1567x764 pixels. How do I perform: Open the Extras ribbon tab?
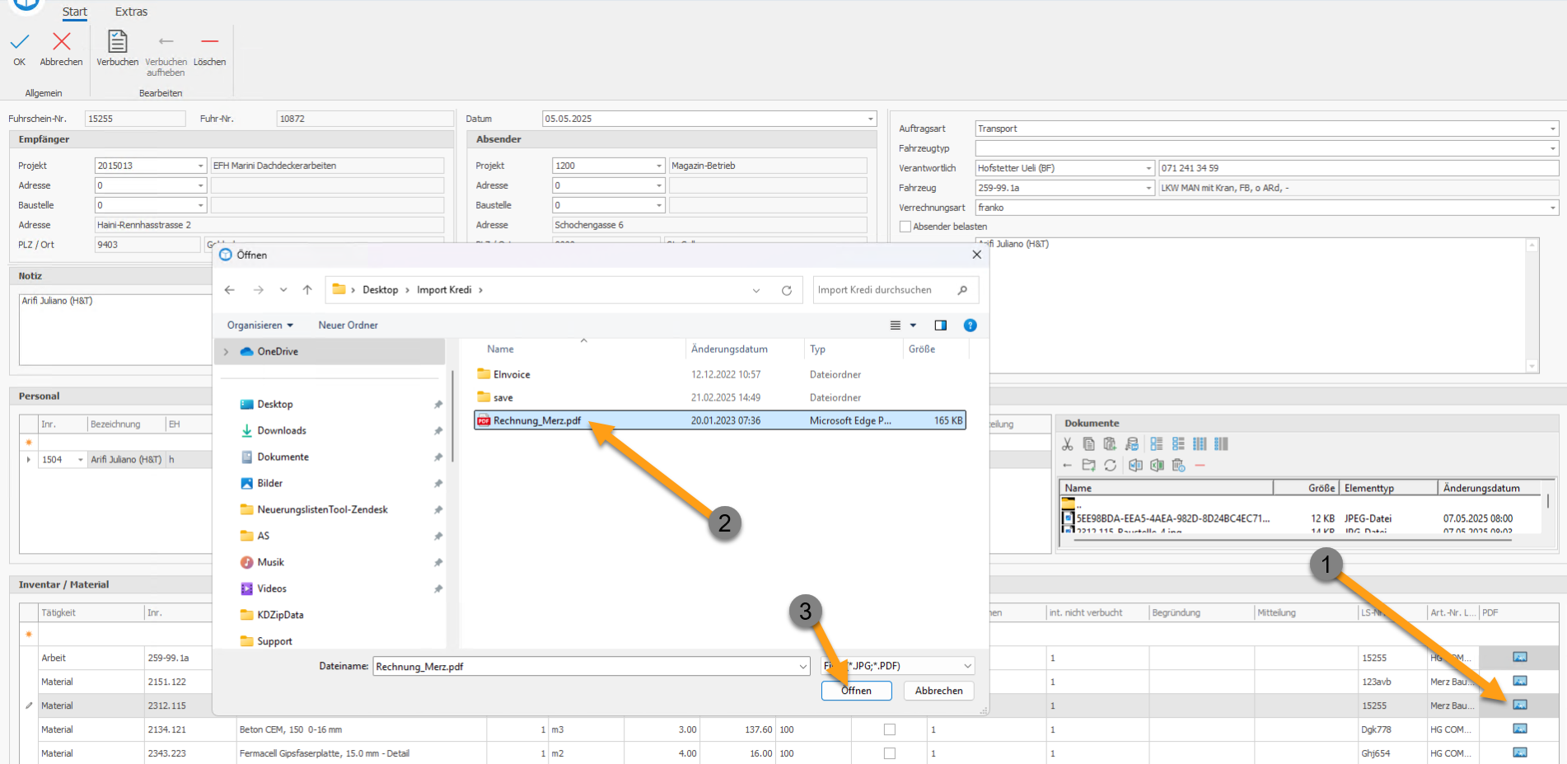click(x=131, y=12)
